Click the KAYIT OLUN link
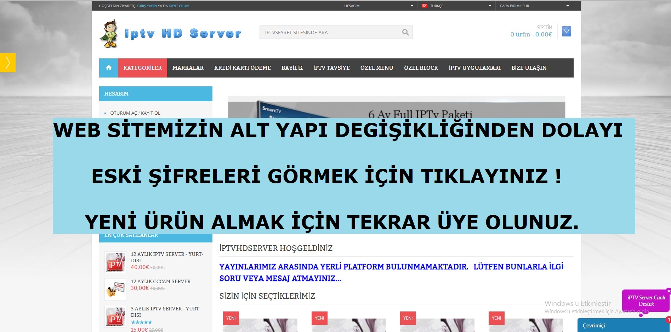Viewport: 671px width, 332px height. [178, 6]
